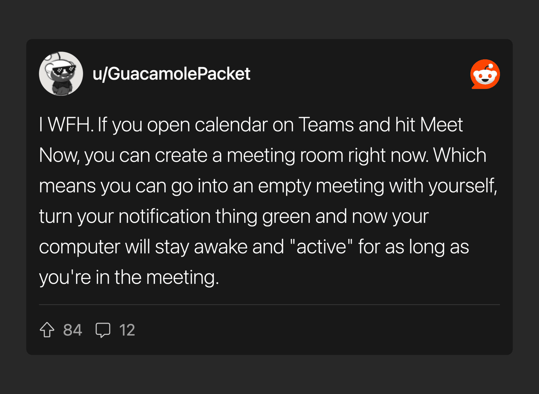Click the word "Teams" in the post

click(x=326, y=125)
